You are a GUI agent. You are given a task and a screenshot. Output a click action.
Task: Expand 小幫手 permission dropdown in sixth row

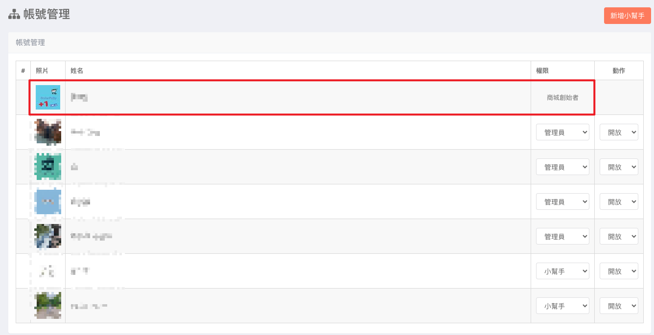[562, 271]
